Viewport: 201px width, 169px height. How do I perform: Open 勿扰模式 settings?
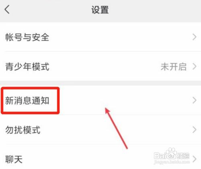coord(100,130)
